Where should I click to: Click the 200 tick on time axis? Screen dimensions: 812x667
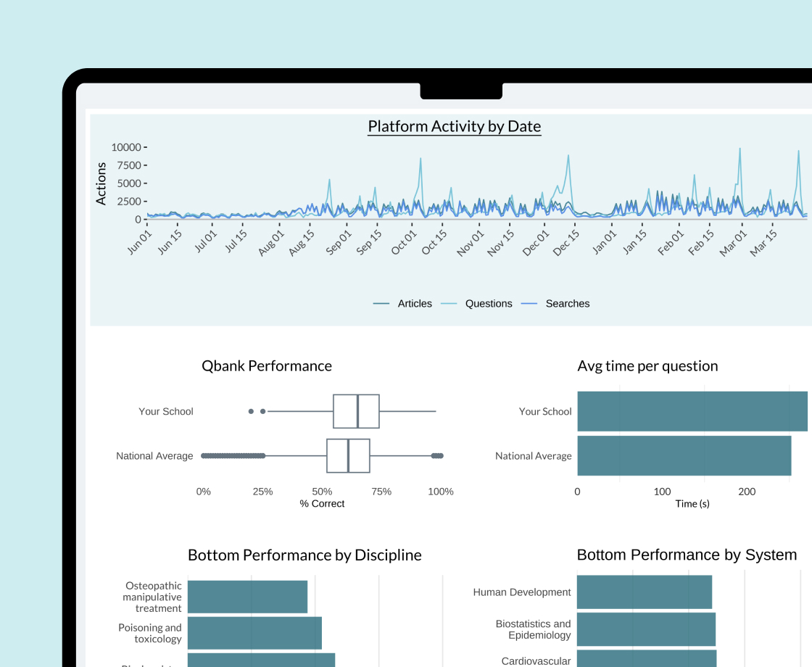747,492
